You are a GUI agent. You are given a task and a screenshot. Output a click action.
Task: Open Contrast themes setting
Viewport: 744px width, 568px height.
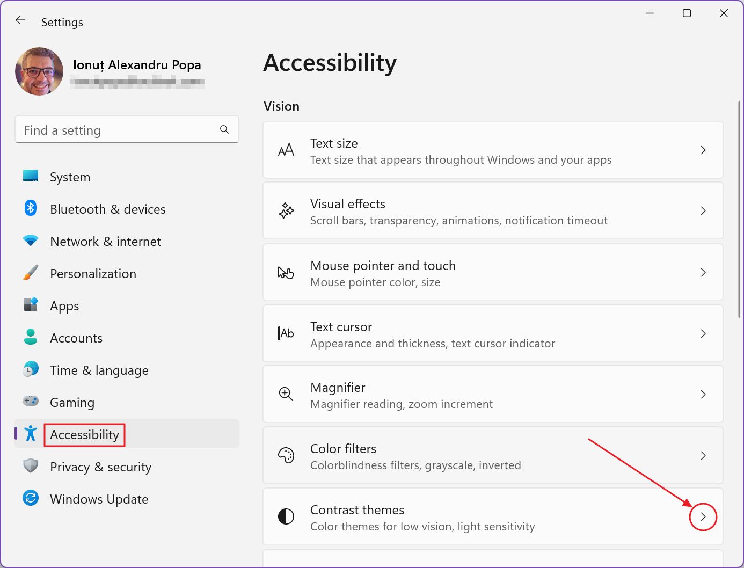pyautogui.click(x=493, y=516)
